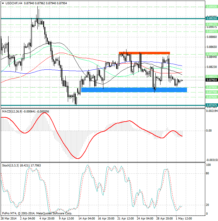
Task: Select the orange resistance rectangle near 0.88500
Action: [x=144, y=53]
